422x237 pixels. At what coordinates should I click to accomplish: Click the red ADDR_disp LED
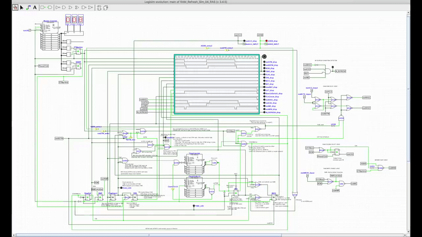coord(266,41)
